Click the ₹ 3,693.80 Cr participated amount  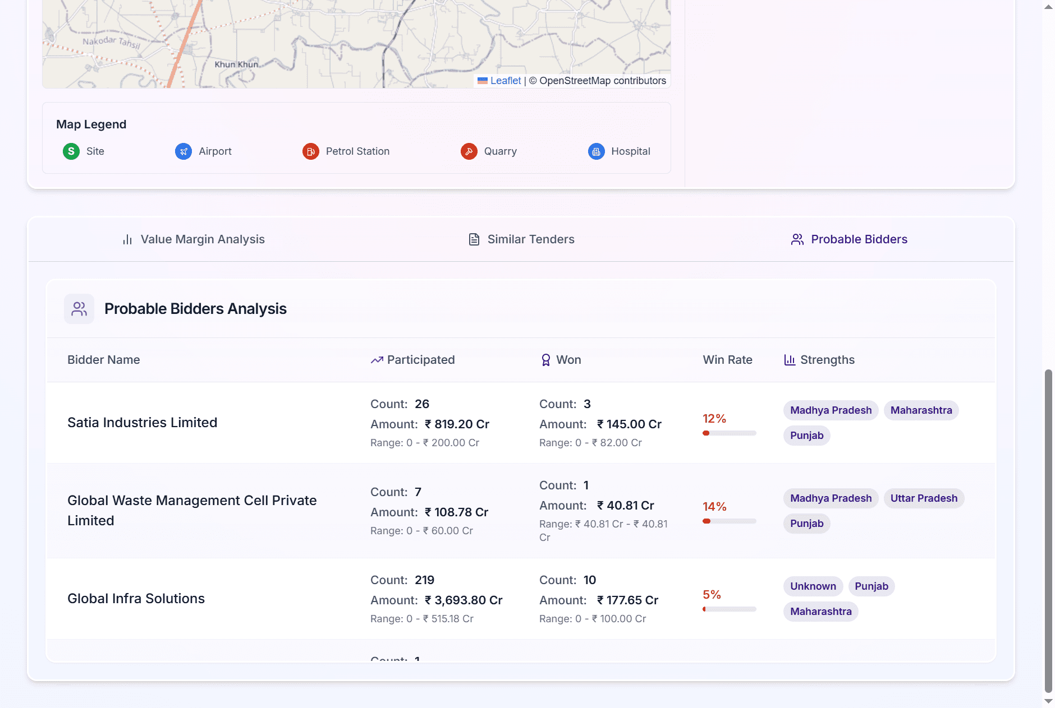click(464, 600)
